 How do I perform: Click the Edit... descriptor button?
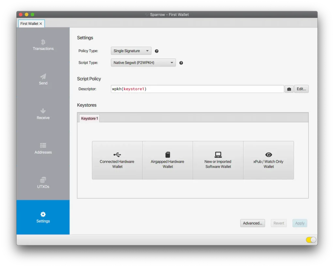tap(301, 89)
